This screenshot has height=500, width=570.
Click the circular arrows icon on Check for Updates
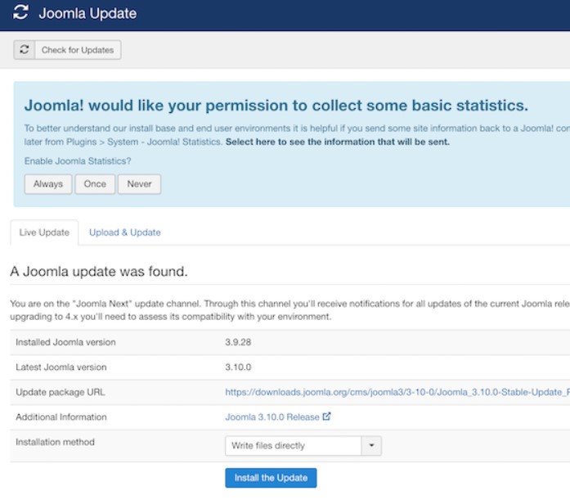pos(25,50)
